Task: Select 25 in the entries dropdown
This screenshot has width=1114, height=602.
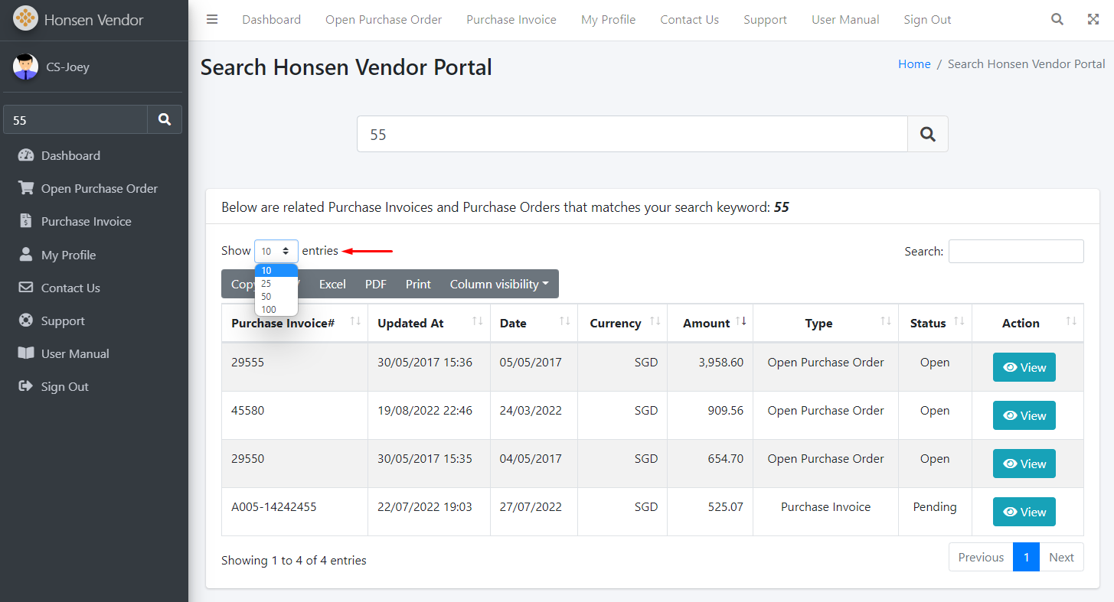Action: [266, 284]
